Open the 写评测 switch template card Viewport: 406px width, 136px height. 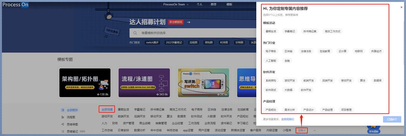coord(203,83)
